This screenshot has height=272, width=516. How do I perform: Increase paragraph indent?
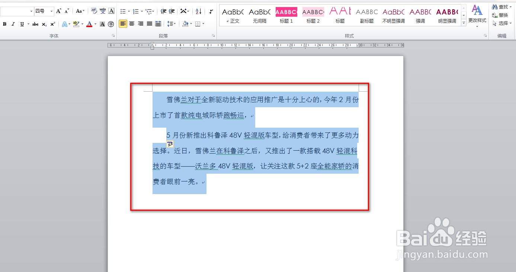[172, 11]
